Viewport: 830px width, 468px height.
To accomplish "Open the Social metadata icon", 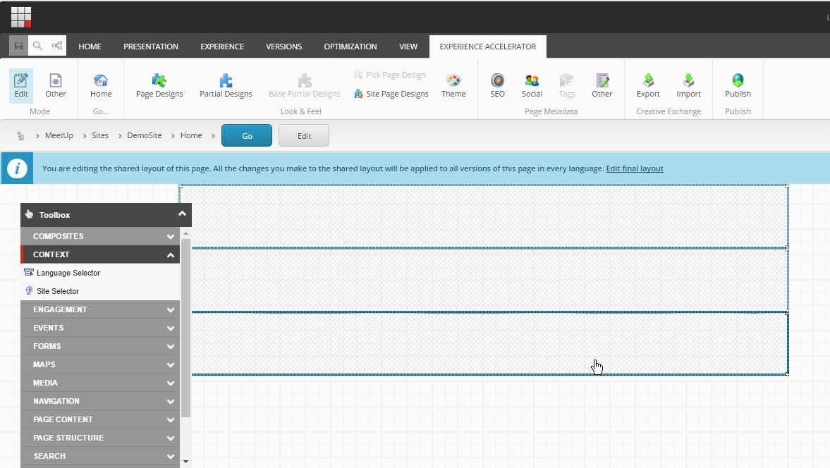I will (532, 85).
